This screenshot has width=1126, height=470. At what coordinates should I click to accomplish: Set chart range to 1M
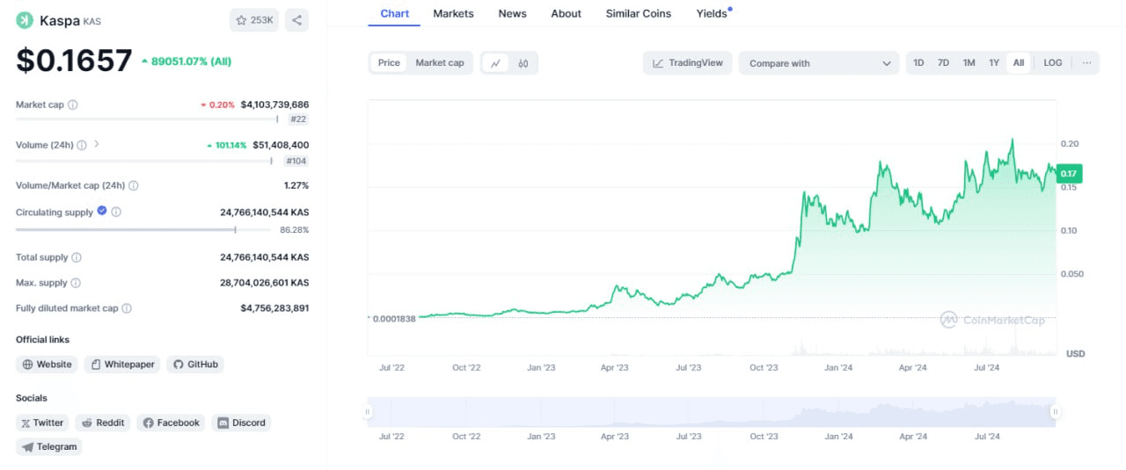pos(969,63)
